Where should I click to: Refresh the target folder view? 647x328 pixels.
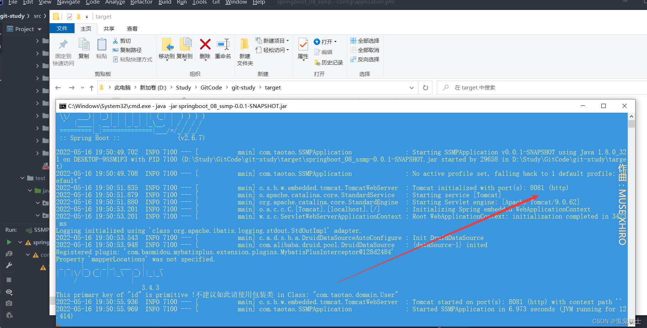pyautogui.click(x=426, y=88)
